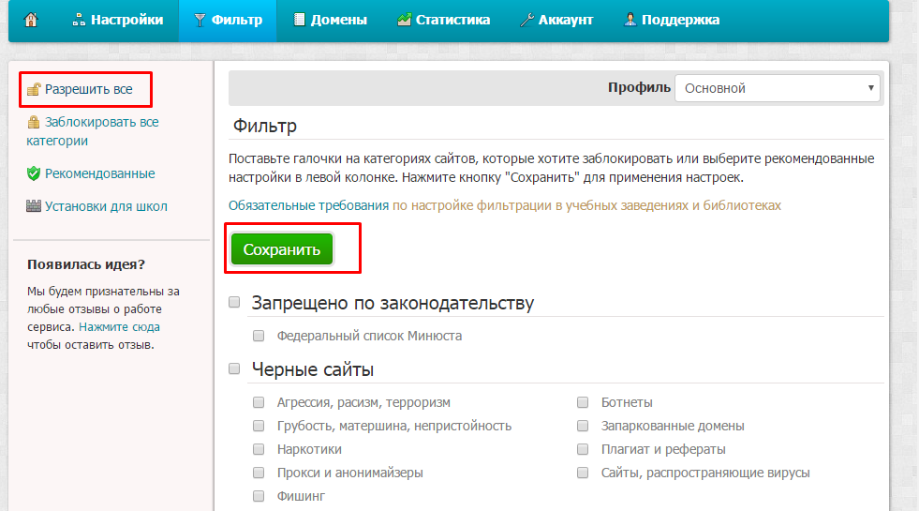919x511 pixels.
Task: Open the Обязательные требования link
Action: (x=309, y=205)
